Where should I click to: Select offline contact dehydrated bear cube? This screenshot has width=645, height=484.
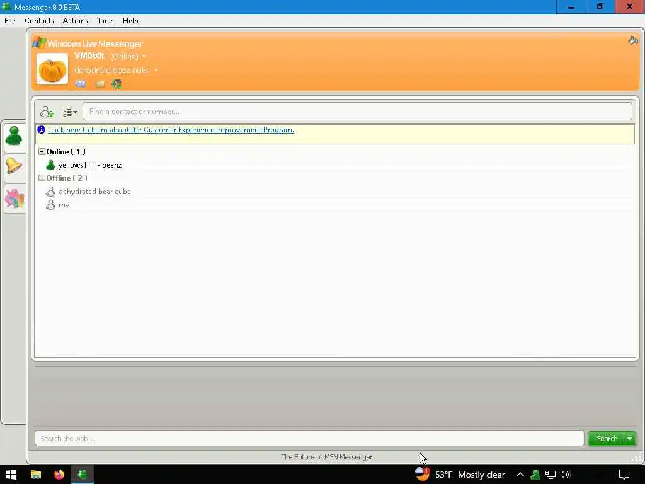click(94, 192)
